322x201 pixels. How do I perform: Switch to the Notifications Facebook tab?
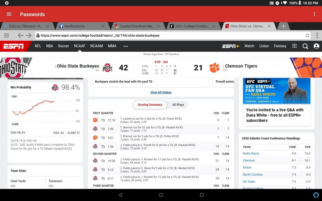[74, 26]
